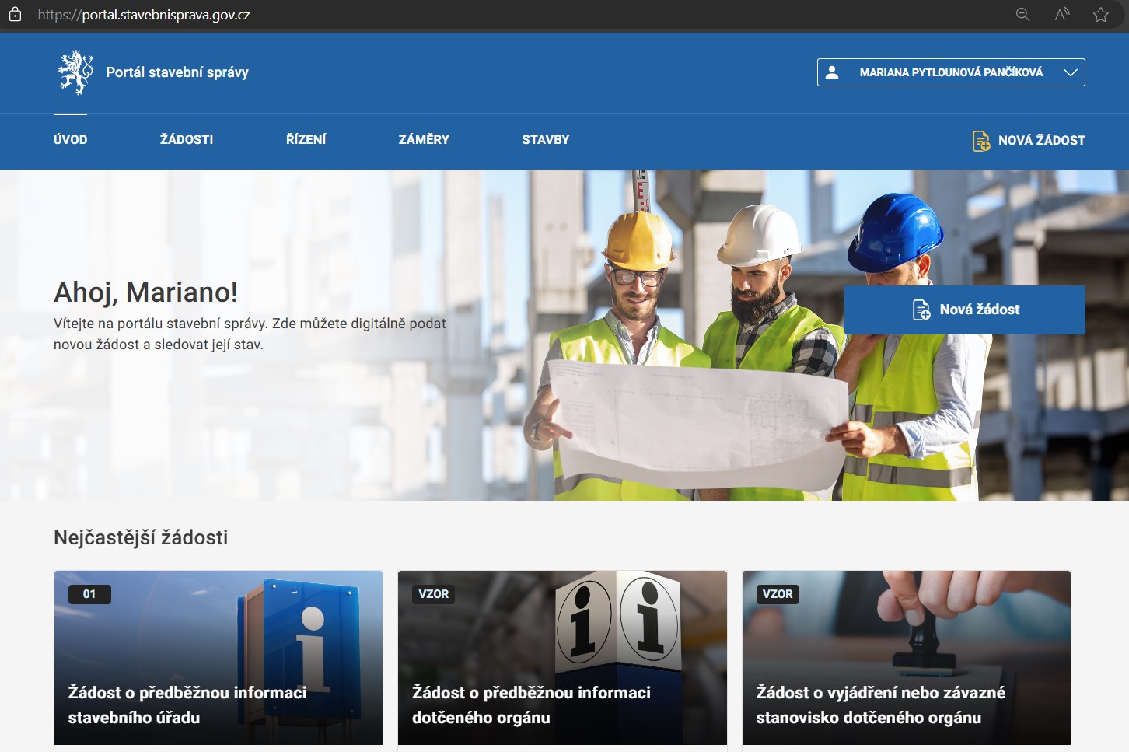1129x752 pixels.
Task: Click the Nejčastější žádosti heading
Action: point(141,537)
